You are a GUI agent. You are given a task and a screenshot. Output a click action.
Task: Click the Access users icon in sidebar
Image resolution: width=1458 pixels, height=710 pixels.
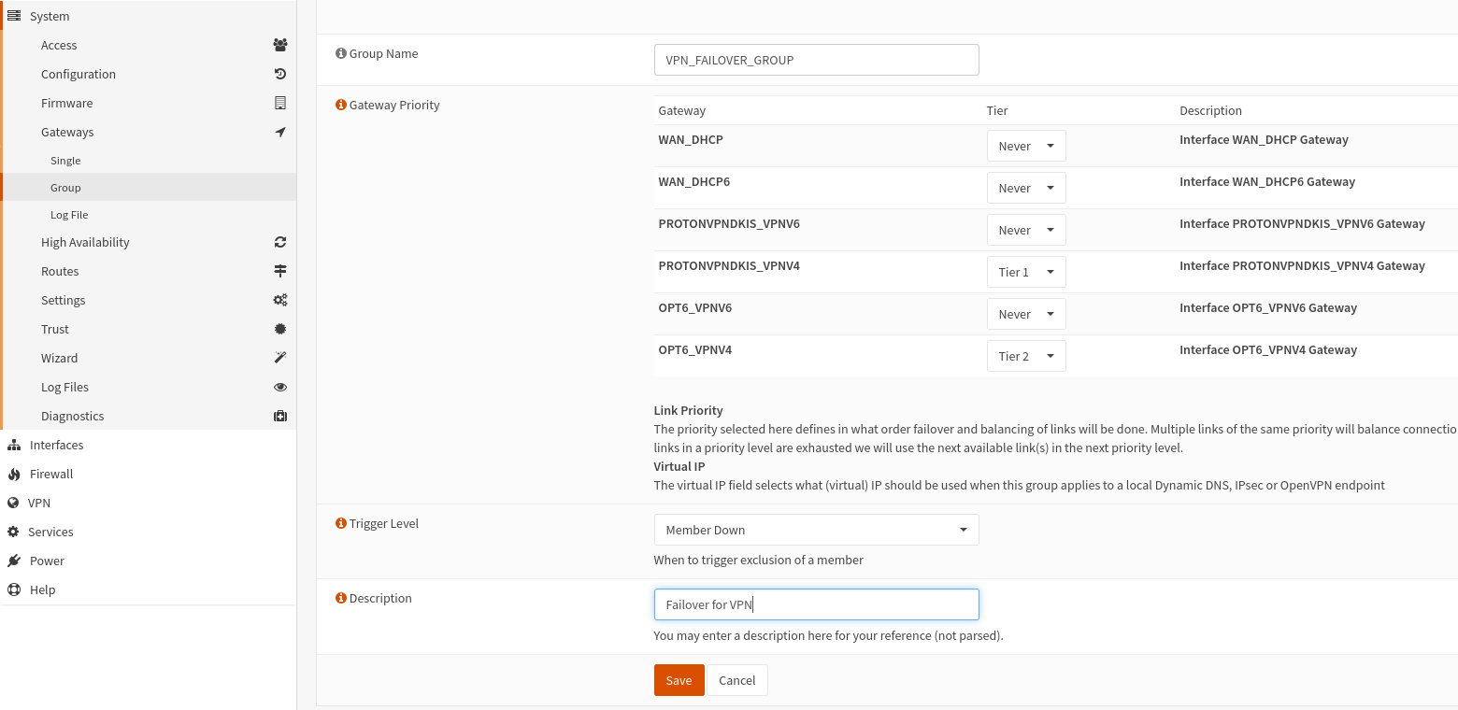[x=279, y=45]
